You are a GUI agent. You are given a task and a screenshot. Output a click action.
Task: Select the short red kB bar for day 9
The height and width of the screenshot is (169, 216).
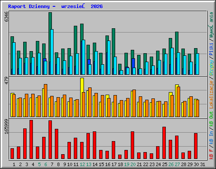click(x=63, y=157)
